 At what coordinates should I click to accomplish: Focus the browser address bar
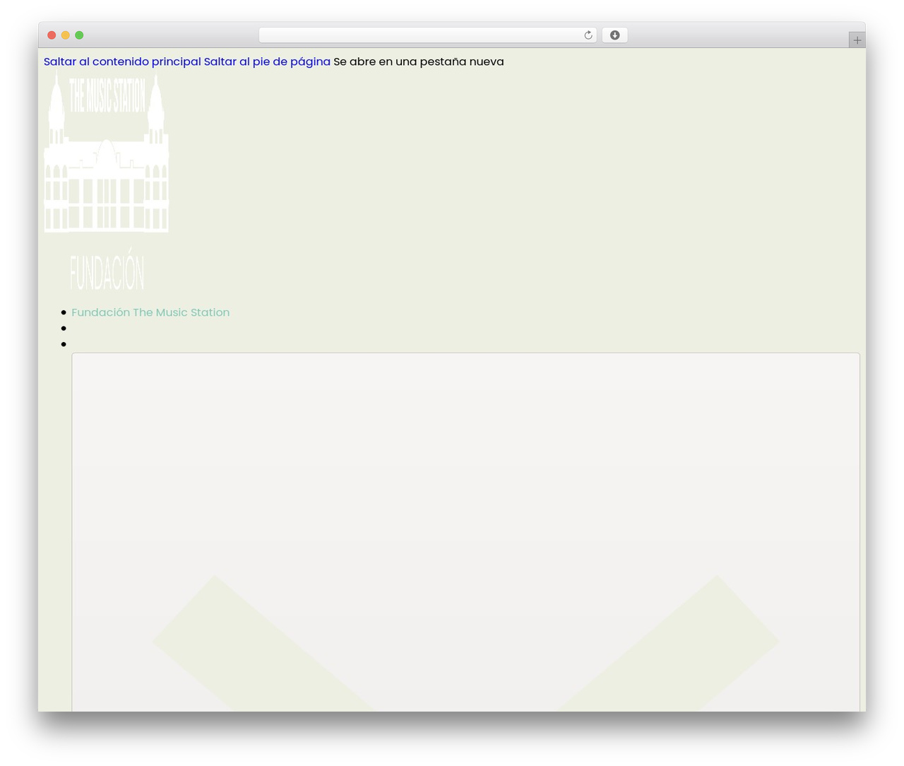click(427, 35)
